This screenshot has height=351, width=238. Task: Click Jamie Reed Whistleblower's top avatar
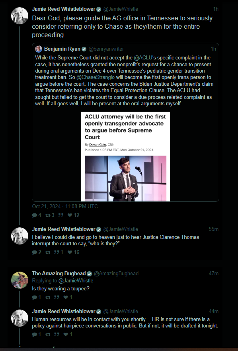[20, 16]
